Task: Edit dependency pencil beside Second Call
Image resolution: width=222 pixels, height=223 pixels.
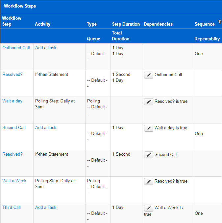Action: coord(149,155)
